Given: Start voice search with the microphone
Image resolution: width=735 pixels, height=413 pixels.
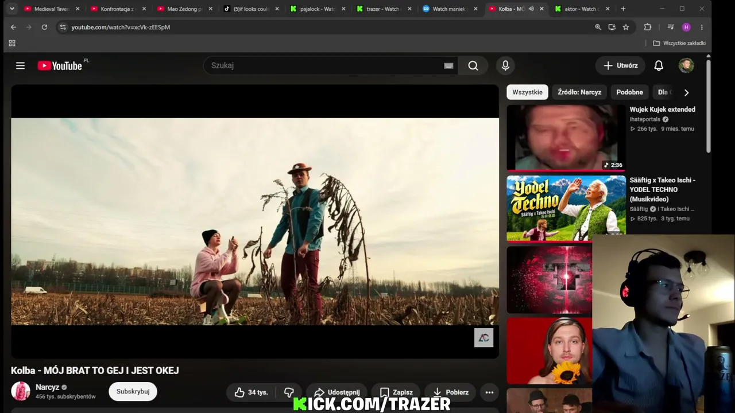Looking at the screenshot, I should tap(505, 65).
